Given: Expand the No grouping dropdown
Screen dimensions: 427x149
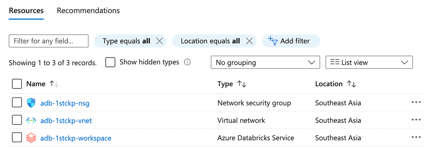Looking at the screenshot, I should (x=265, y=63).
